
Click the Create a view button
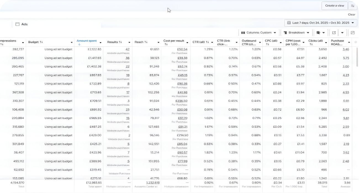pyautogui.click(x=334, y=6)
